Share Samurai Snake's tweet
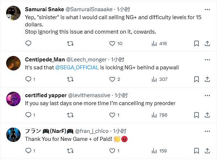Image resolution: width=217 pixels, height=160 pixels. tap(207, 44)
